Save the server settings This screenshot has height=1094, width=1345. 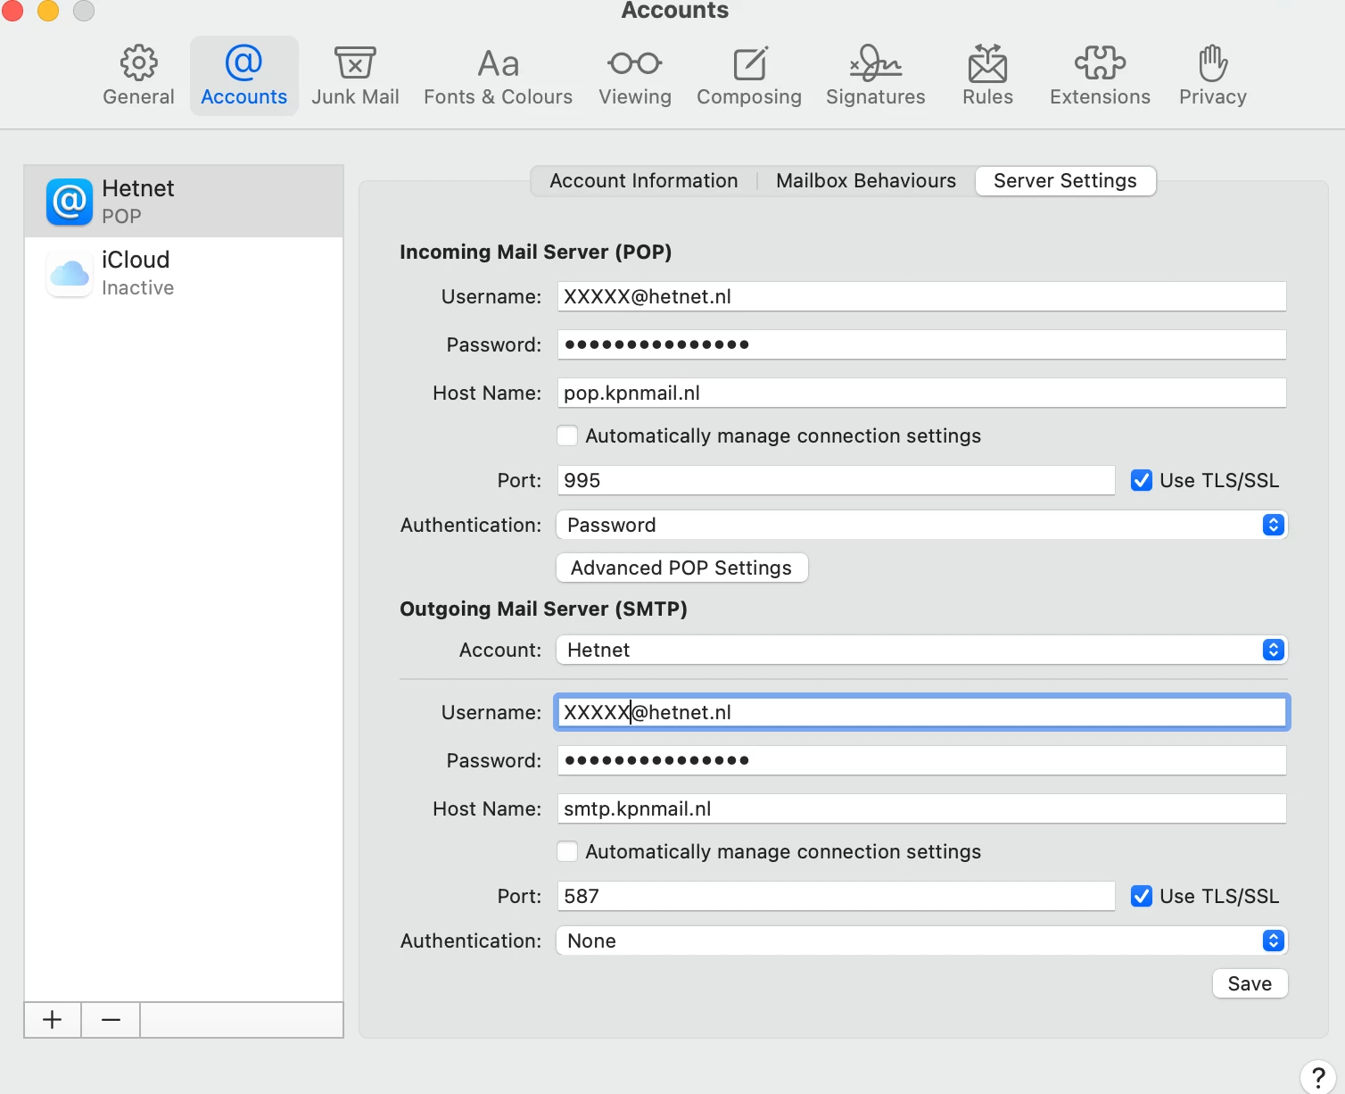click(x=1250, y=984)
